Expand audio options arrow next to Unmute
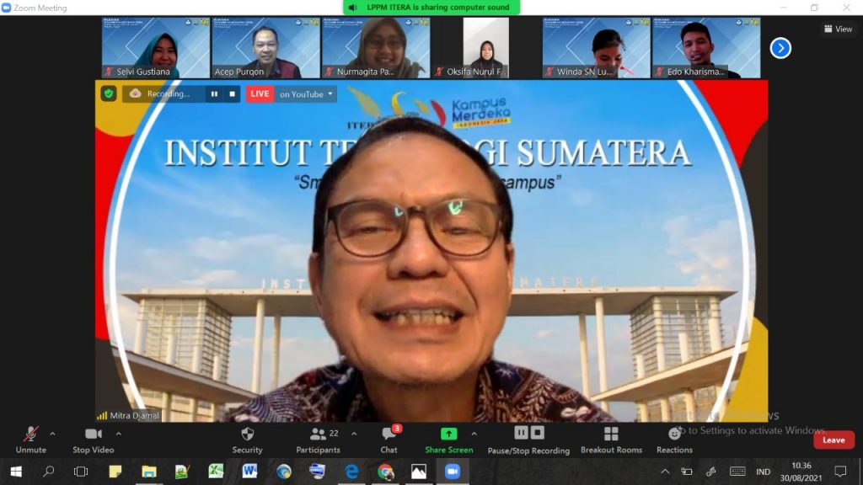 coord(52,434)
